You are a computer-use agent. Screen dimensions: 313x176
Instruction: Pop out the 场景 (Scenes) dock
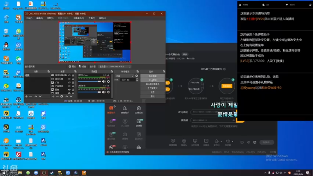[49, 72]
